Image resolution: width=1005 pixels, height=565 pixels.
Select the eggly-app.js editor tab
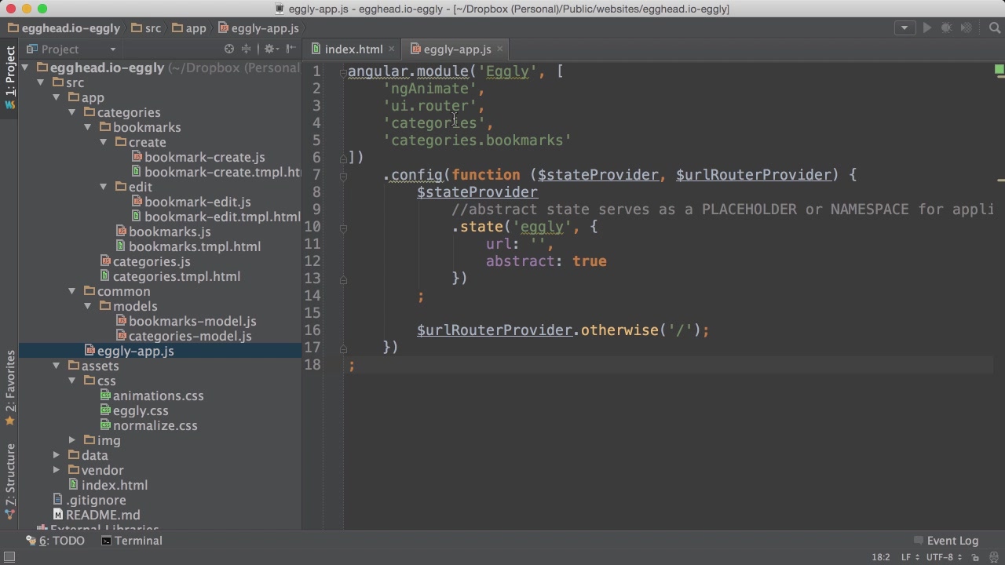[x=456, y=49]
